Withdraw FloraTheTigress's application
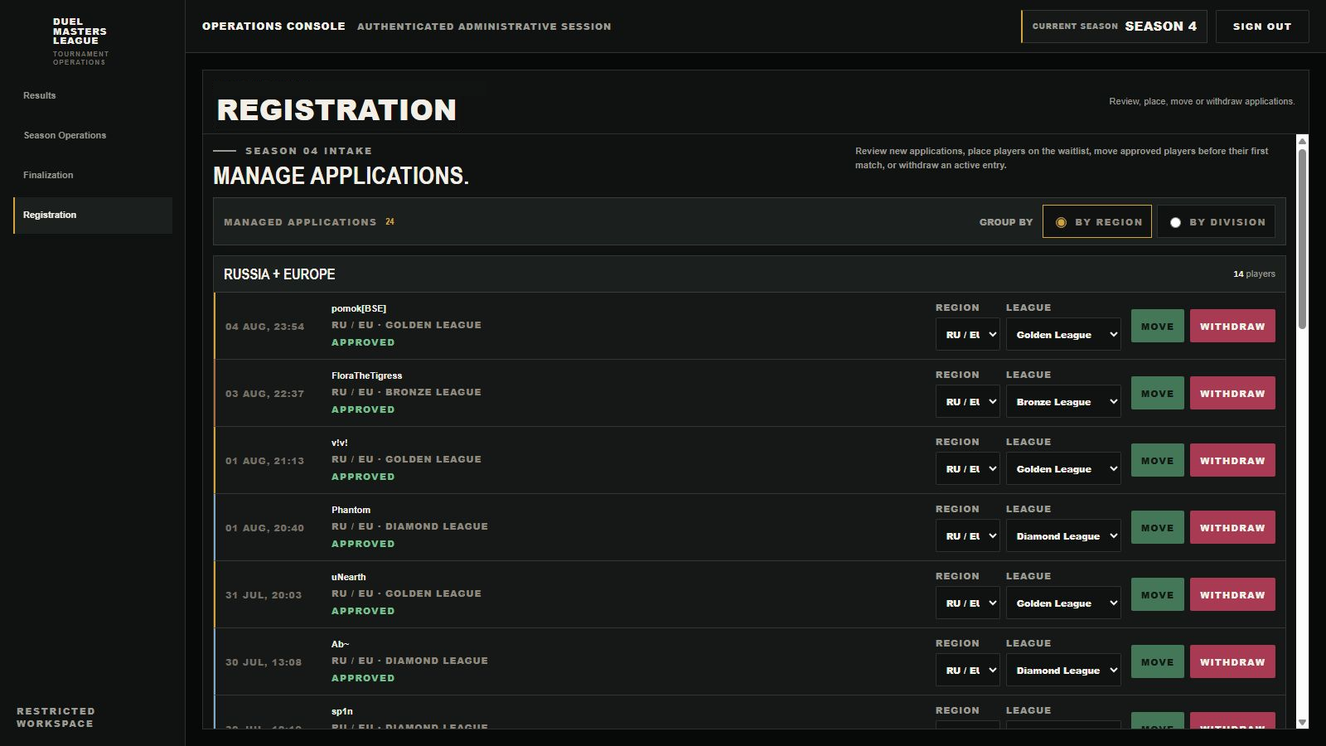 [1232, 393]
